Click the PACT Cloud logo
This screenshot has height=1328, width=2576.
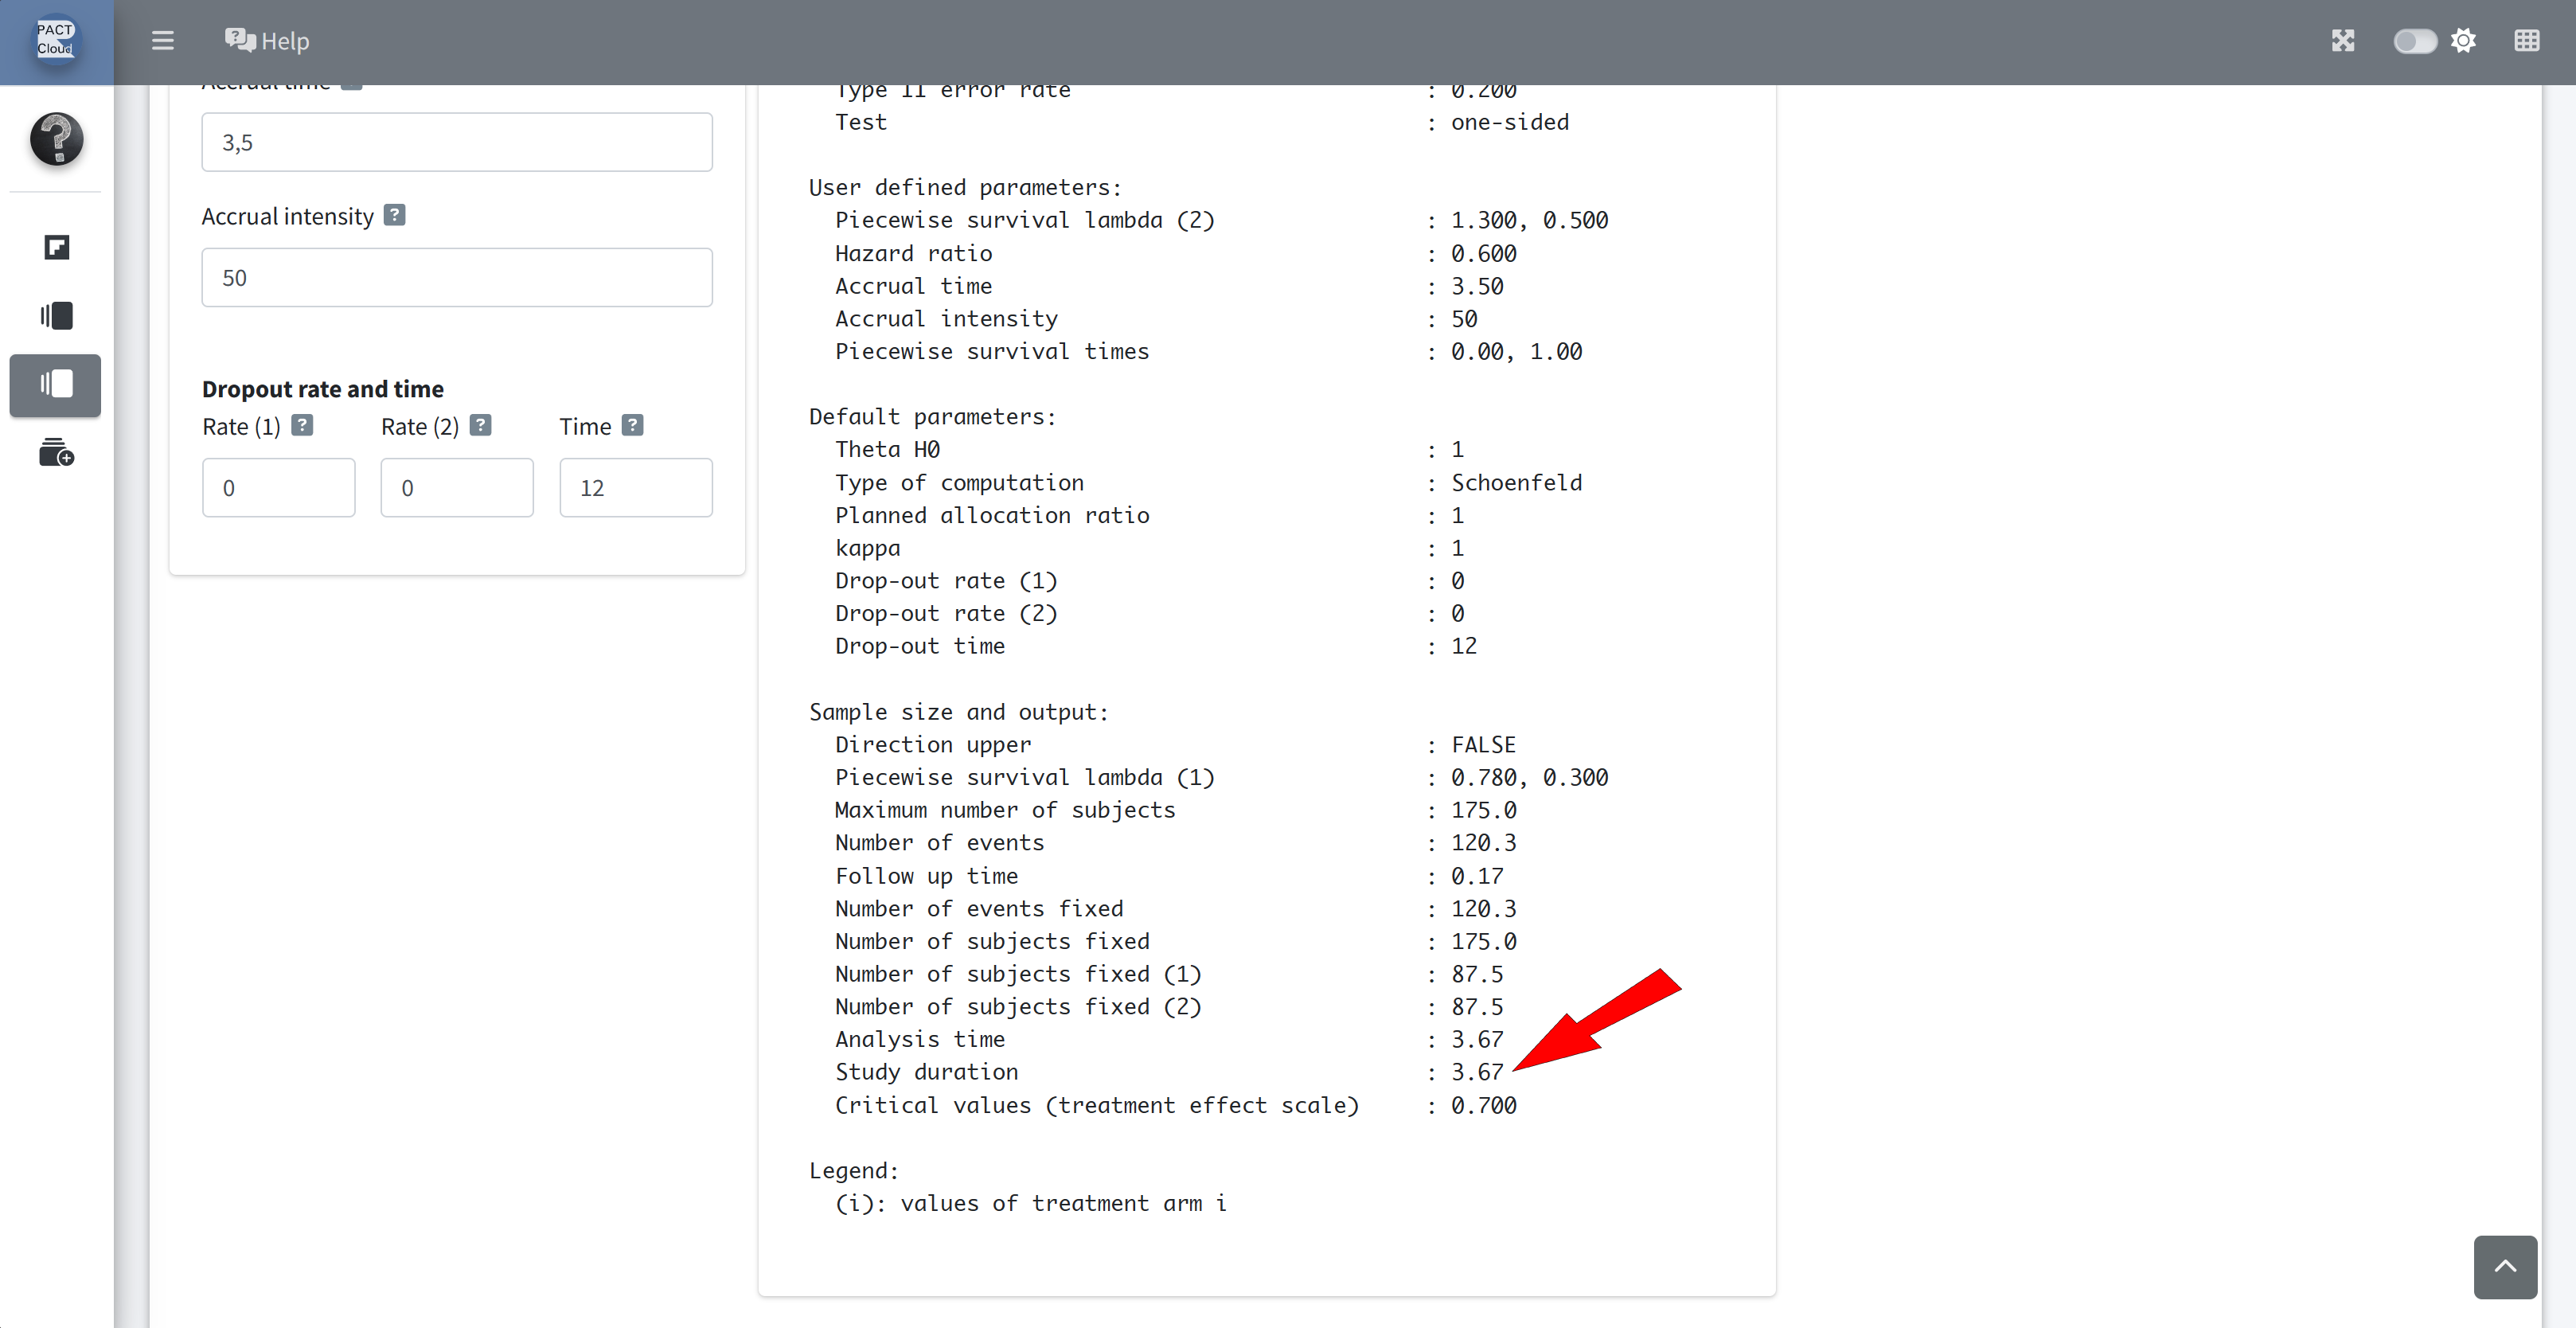tap(56, 40)
